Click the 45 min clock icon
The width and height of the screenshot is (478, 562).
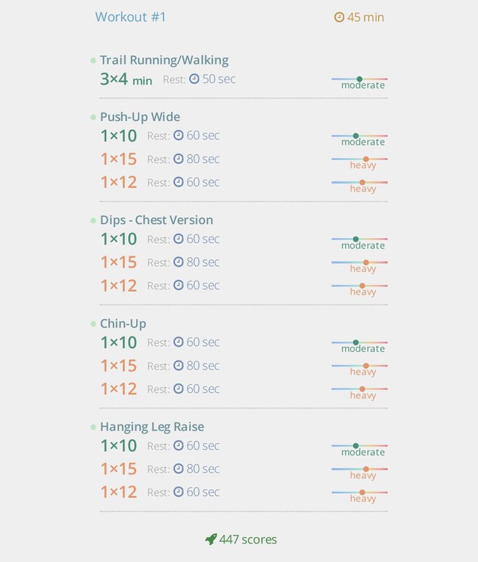[x=339, y=17]
